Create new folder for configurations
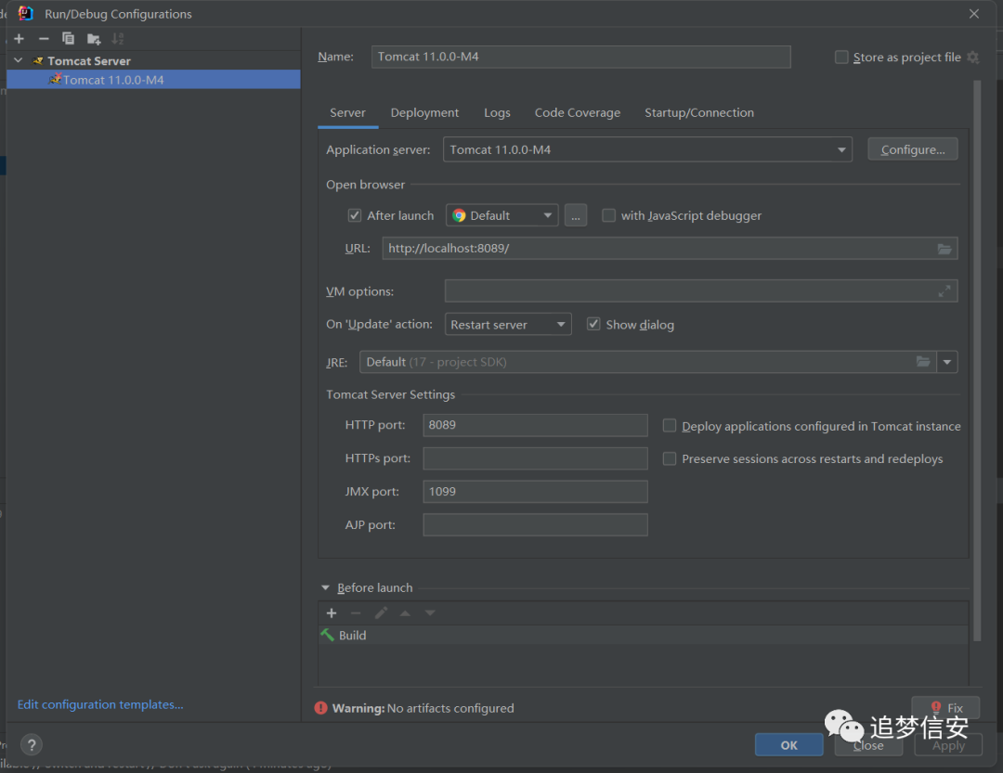This screenshot has width=1003, height=773. (x=94, y=39)
